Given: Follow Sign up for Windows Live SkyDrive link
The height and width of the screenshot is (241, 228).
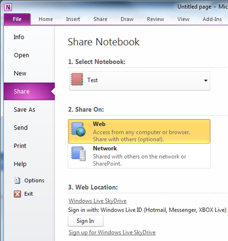Looking at the screenshot, I should [x=112, y=232].
